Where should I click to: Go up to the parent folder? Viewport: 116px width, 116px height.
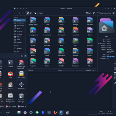tap(23, 13)
